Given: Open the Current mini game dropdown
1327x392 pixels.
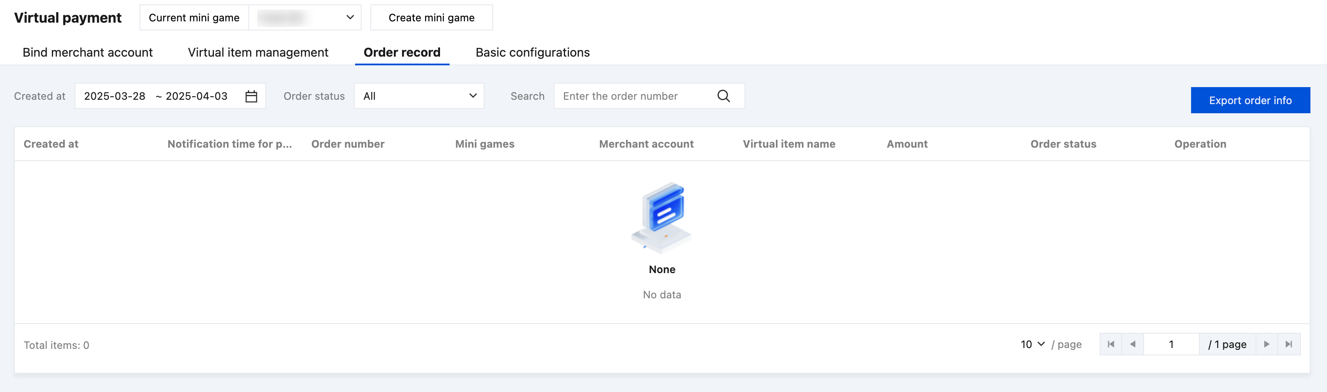Looking at the screenshot, I should [x=305, y=17].
